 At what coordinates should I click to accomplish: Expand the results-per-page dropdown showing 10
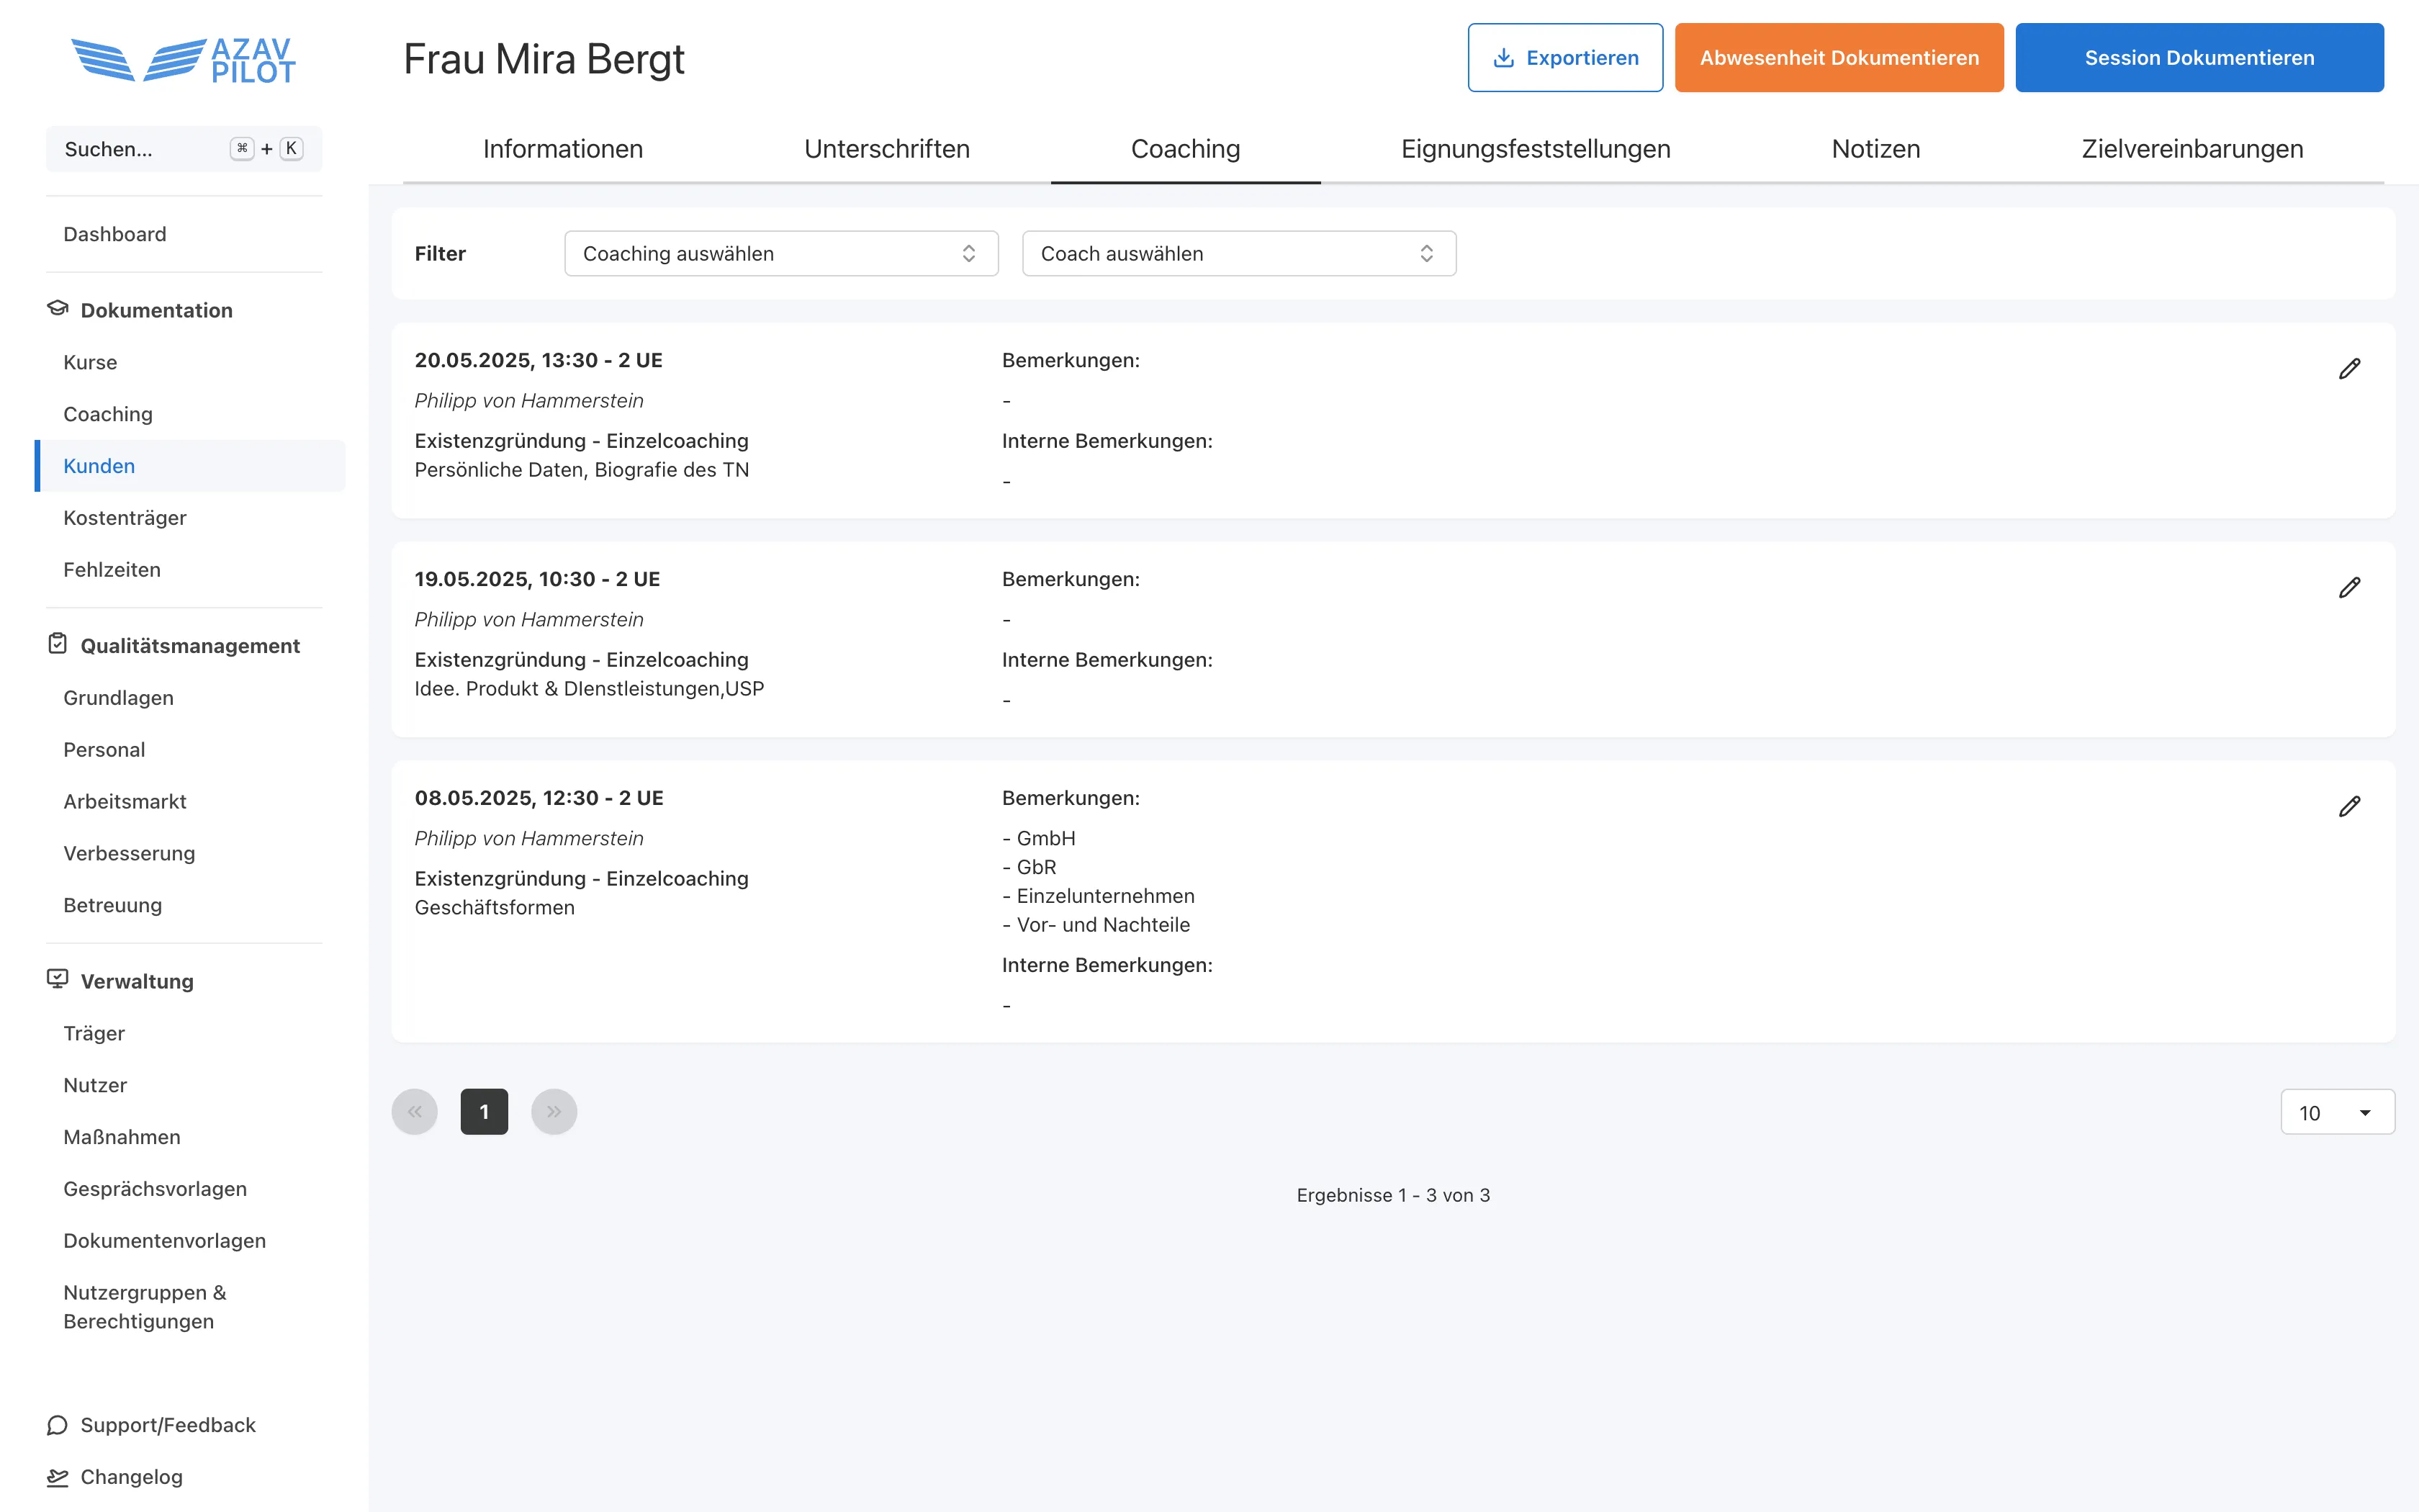pos(2336,1113)
